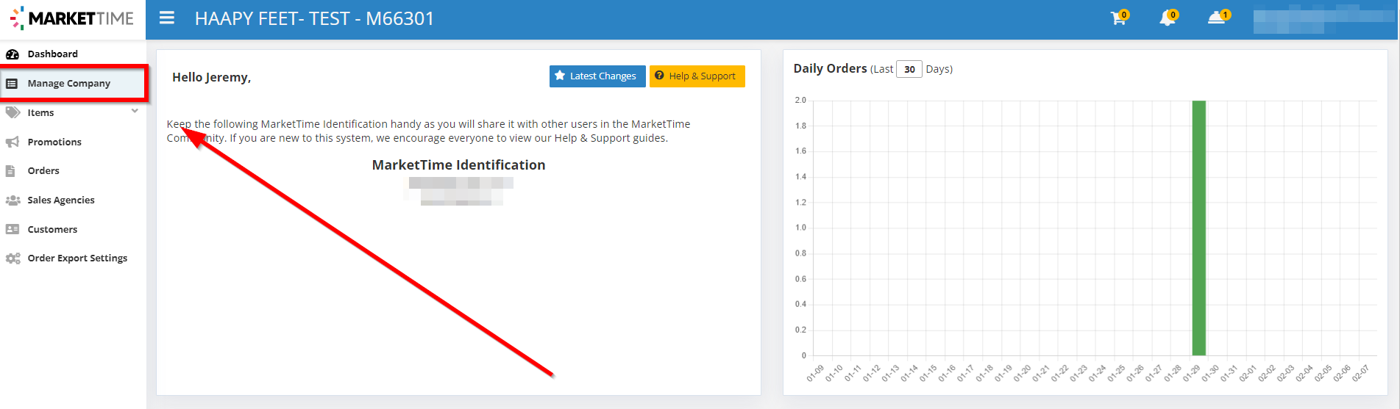Click the Latest Changes button
This screenshot has width=1400, height=409.
point(597,76)
